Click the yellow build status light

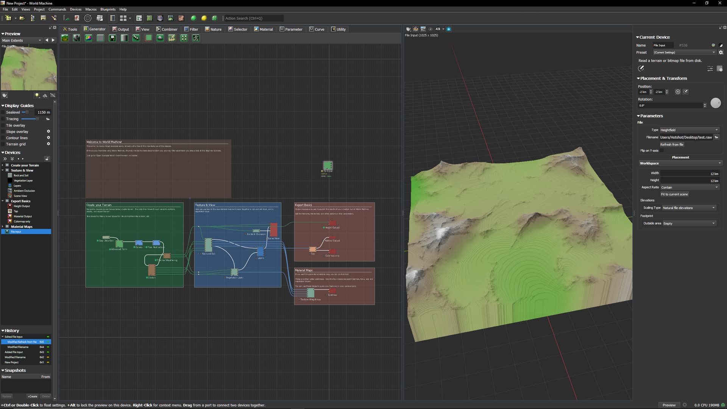tap(204, 18)
